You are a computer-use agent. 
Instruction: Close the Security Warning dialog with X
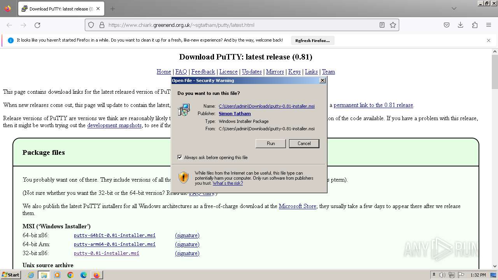[x=322, y=80]
